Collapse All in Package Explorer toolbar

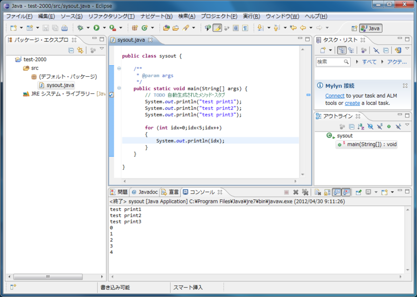(71, 50)
